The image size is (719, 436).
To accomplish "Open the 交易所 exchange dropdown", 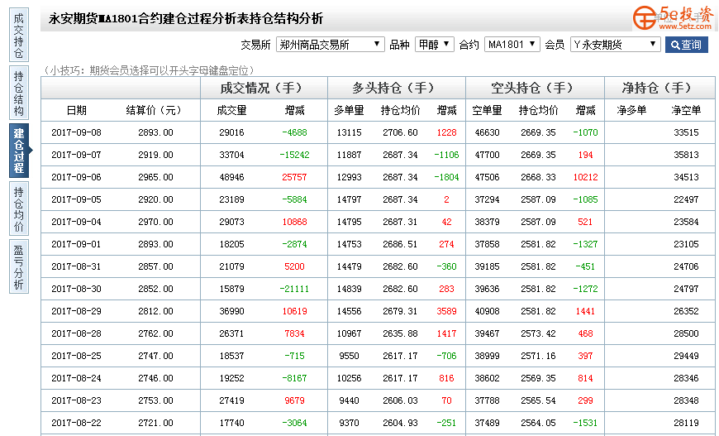I will 330,45.
